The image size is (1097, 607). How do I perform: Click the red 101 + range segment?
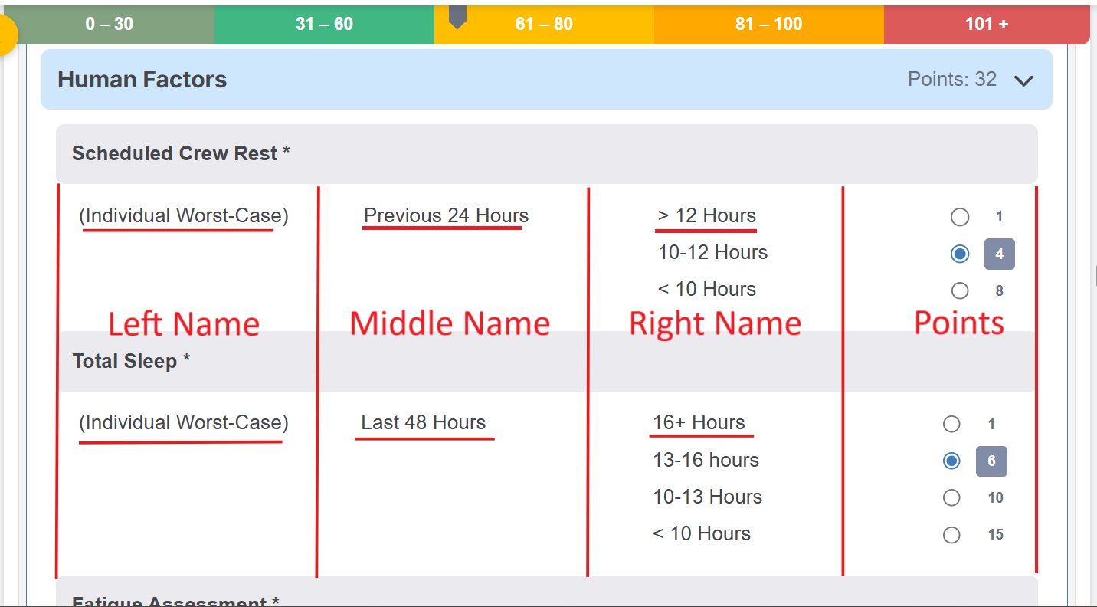click(986, 25)
